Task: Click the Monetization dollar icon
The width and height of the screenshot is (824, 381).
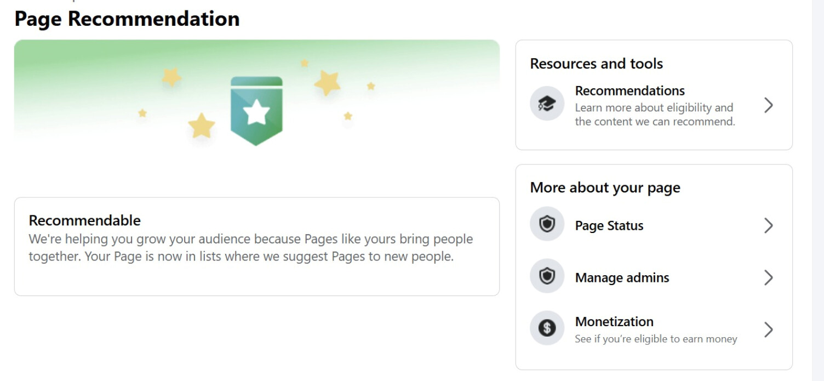Action: [547, 328]
